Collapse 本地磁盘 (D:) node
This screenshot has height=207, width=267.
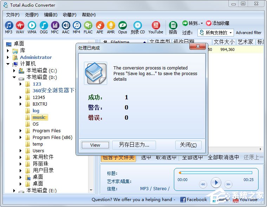[x=14, y=77]
